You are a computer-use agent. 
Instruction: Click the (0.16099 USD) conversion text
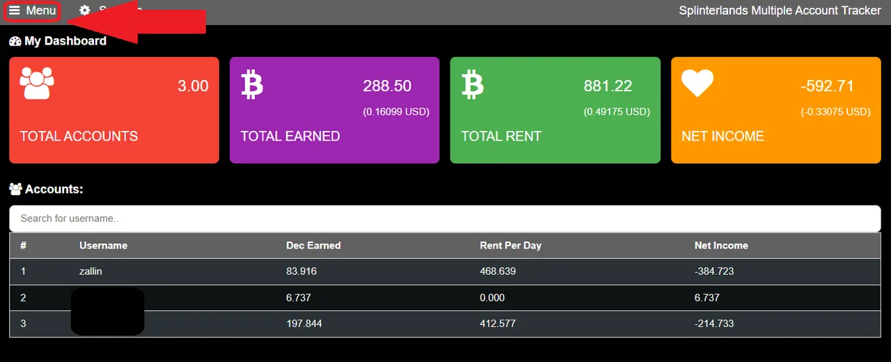(396, 111)
